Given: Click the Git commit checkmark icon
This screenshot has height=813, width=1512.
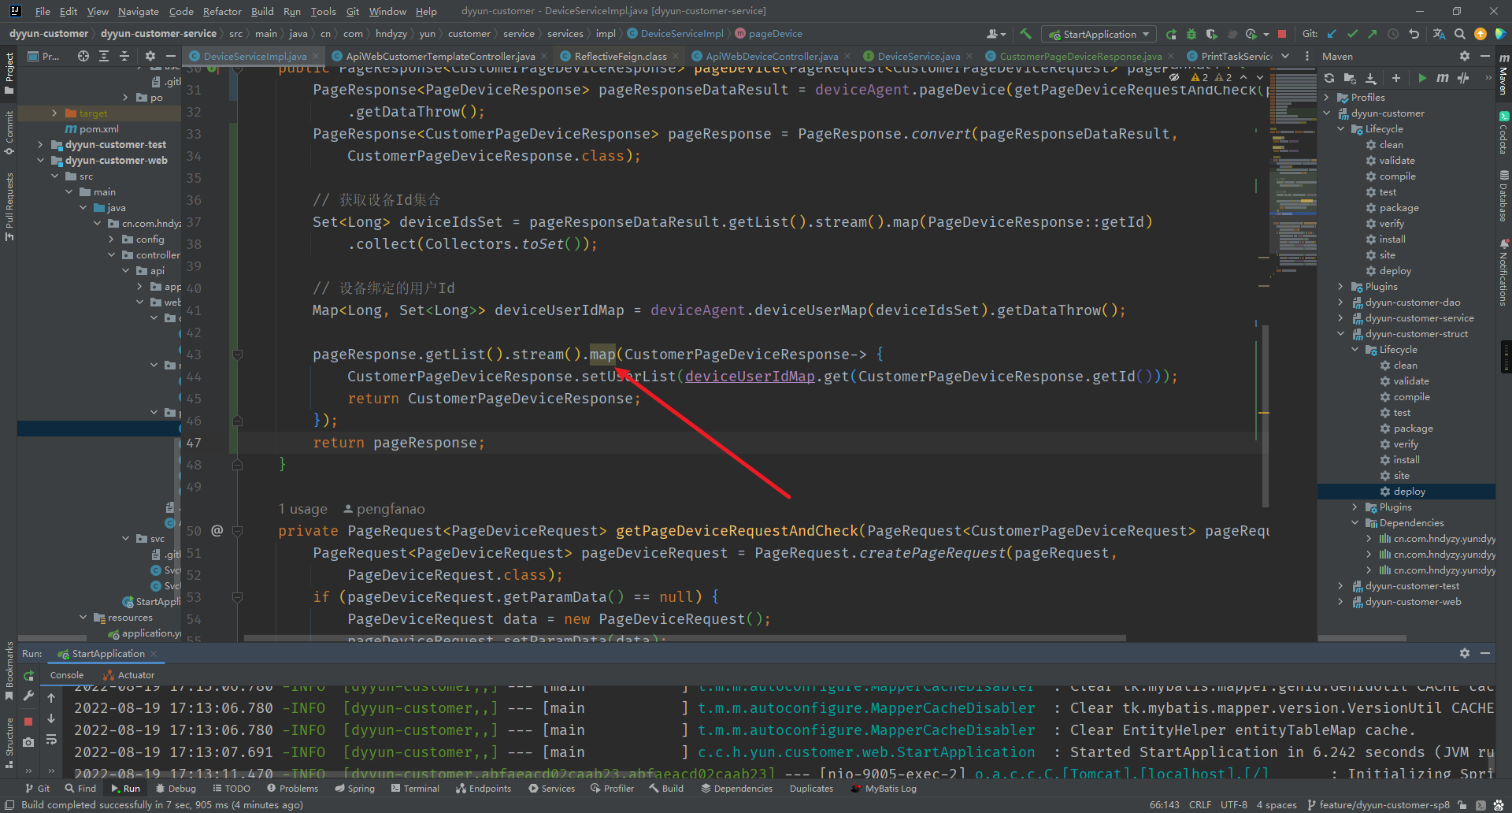Looking at the screenshot, I should 1352,34.
